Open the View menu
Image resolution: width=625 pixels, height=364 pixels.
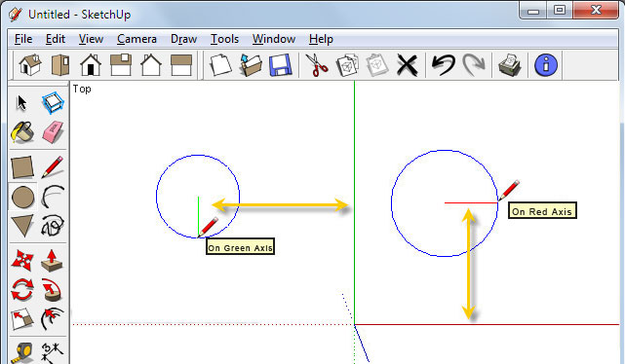tap(92, 39)
